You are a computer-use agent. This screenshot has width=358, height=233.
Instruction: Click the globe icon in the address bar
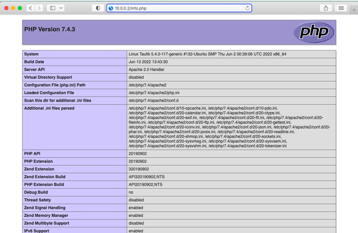point(111,8)
